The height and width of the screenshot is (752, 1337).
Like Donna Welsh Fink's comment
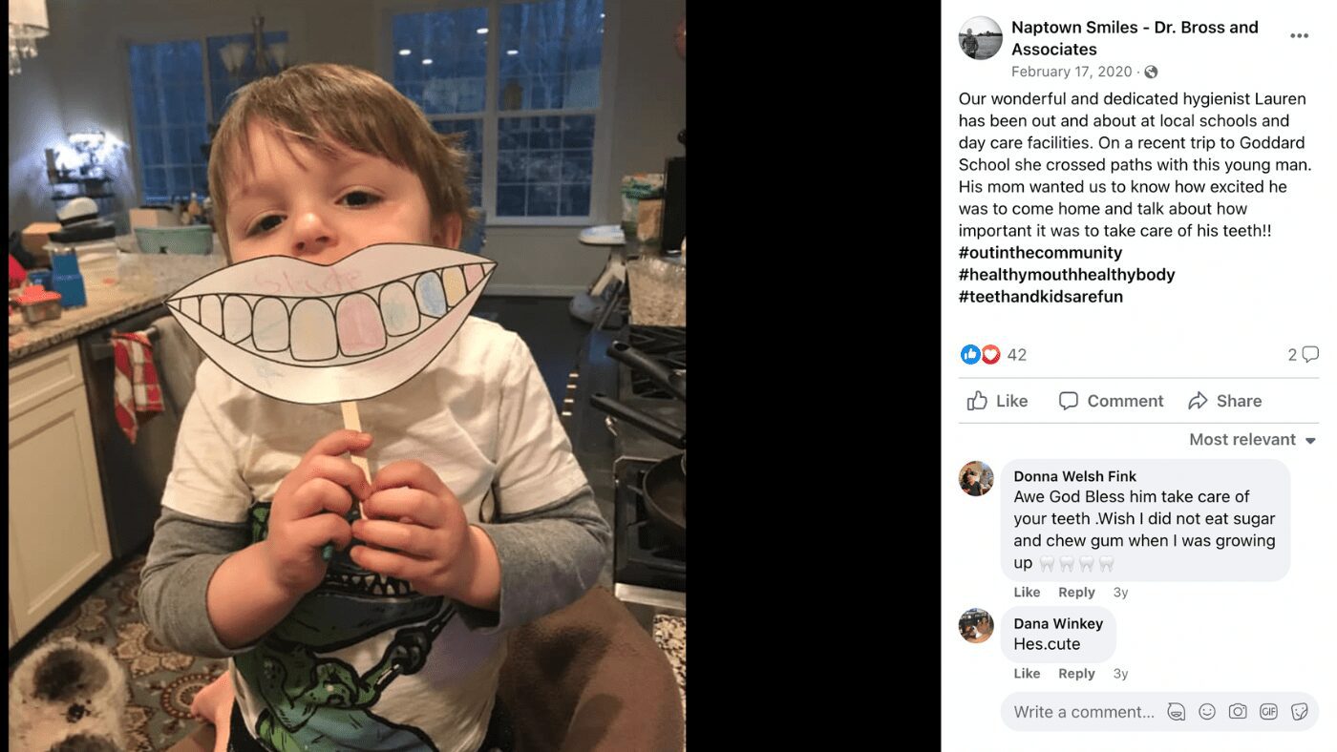[1027, 593]
